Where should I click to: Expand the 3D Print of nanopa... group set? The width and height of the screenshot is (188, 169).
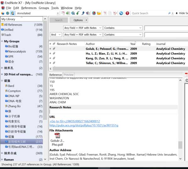pos(2,74)
